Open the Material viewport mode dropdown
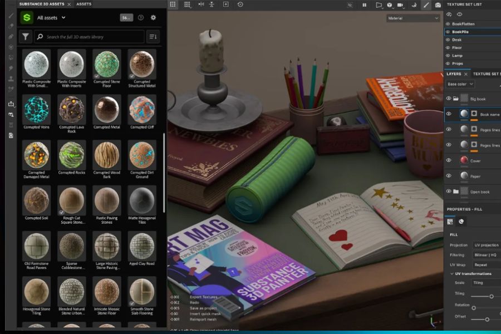 413,18
